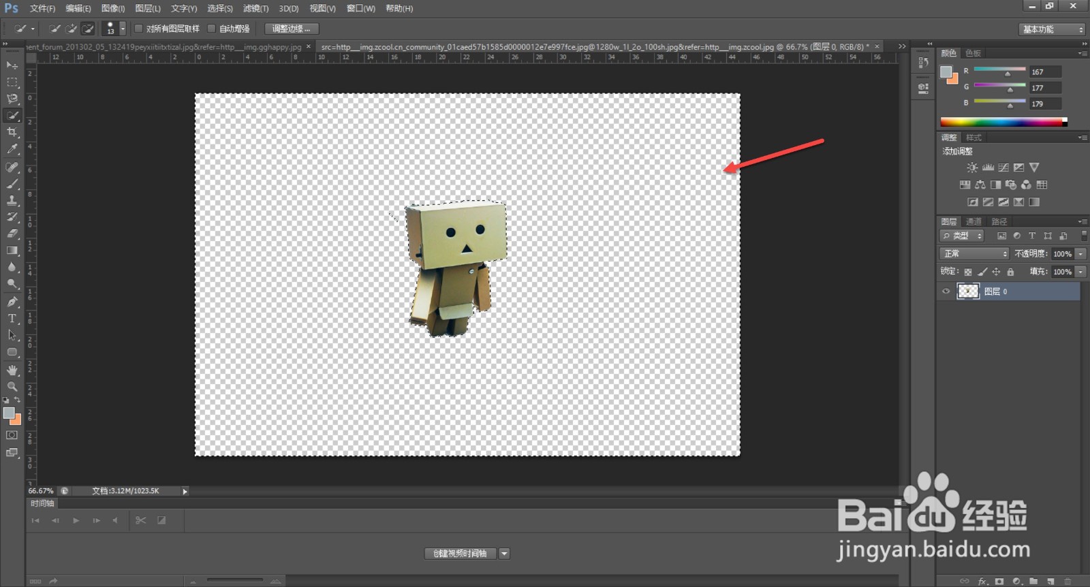
Task: Click the New Selection mode brush icon
Action: point(55,29)
